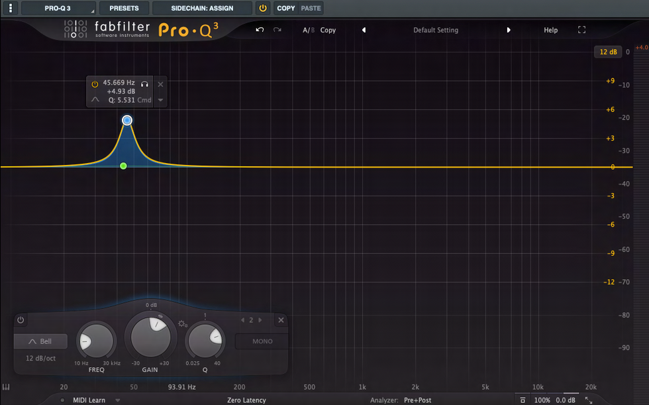Click the FREQ knob
The image size is (649, 405).
tap(96, 341)
